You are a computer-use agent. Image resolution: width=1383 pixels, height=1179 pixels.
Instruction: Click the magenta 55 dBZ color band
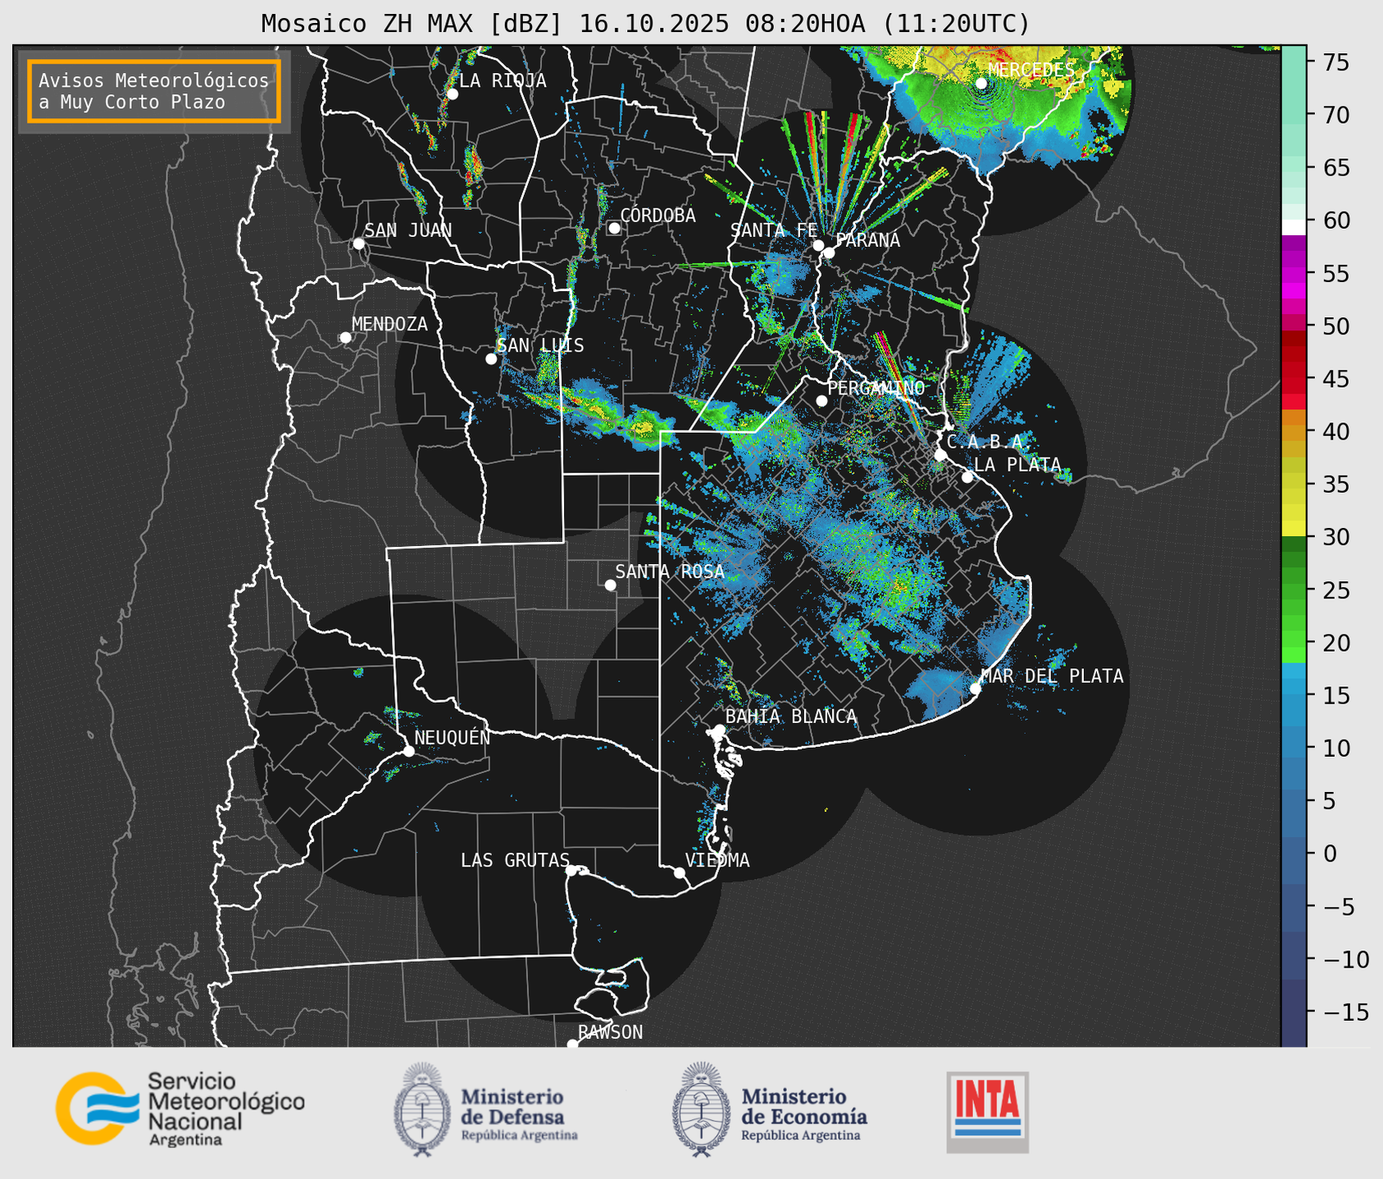click(1294, 274)
